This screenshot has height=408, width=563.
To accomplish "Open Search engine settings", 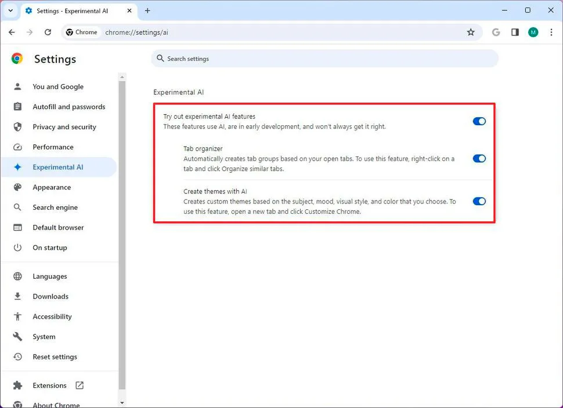I will pos(59,207).
